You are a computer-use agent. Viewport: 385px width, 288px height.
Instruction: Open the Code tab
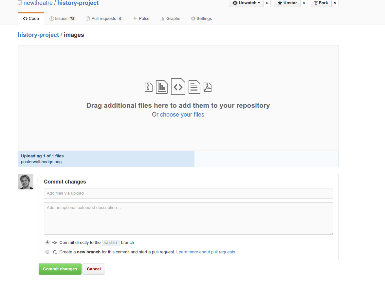pyautogui.click(x=31, y=19)
